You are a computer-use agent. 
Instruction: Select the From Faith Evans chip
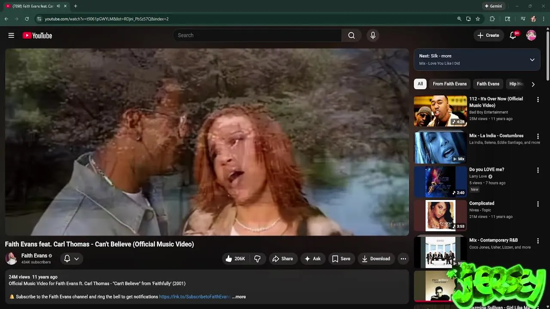[x=449, y=84]
